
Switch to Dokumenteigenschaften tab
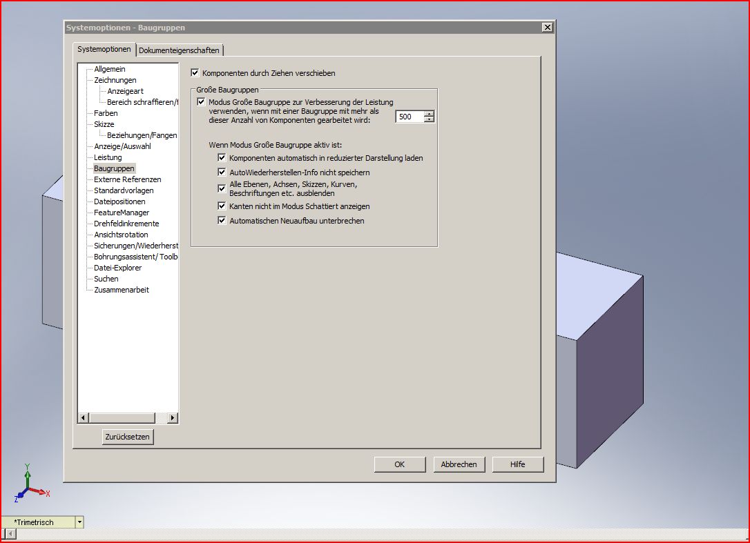pyautogui.click(x=180, y=50)
